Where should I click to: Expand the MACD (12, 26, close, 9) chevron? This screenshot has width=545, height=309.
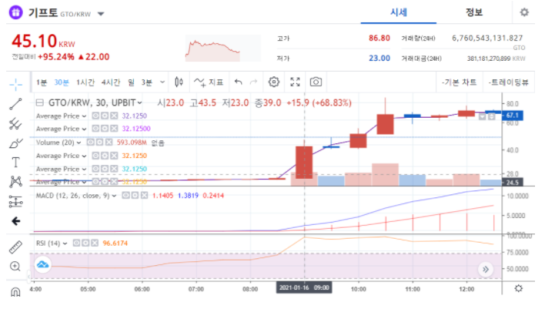point(114,196)
